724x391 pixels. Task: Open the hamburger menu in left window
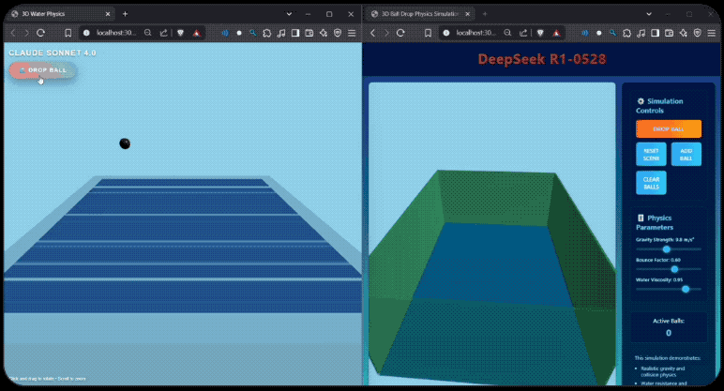click(x=352, y=33)
